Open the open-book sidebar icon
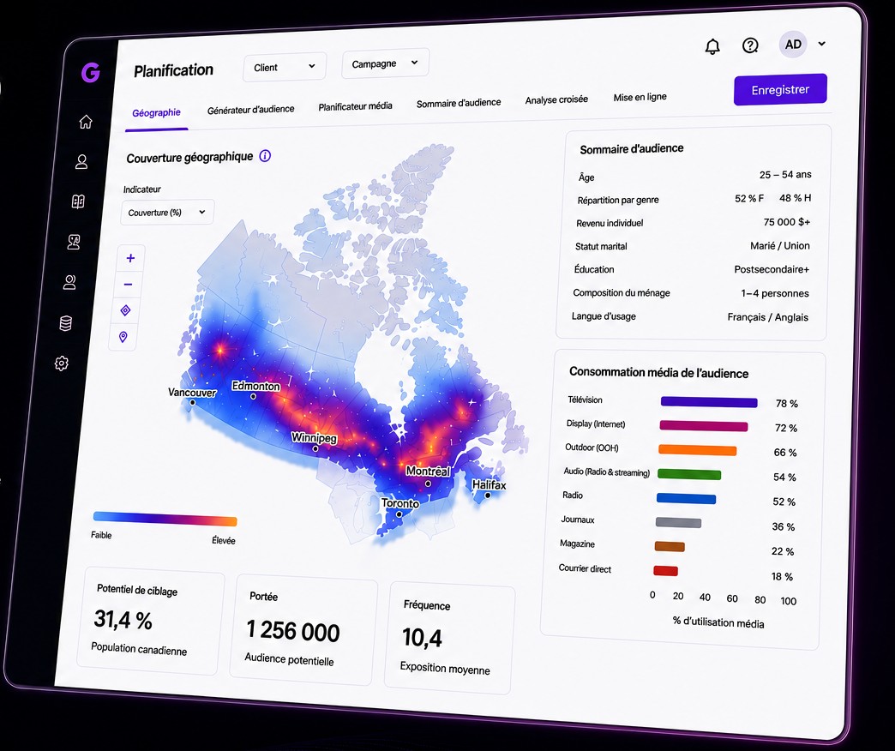This screenshot has width=895, height=751. click(78, 201)
